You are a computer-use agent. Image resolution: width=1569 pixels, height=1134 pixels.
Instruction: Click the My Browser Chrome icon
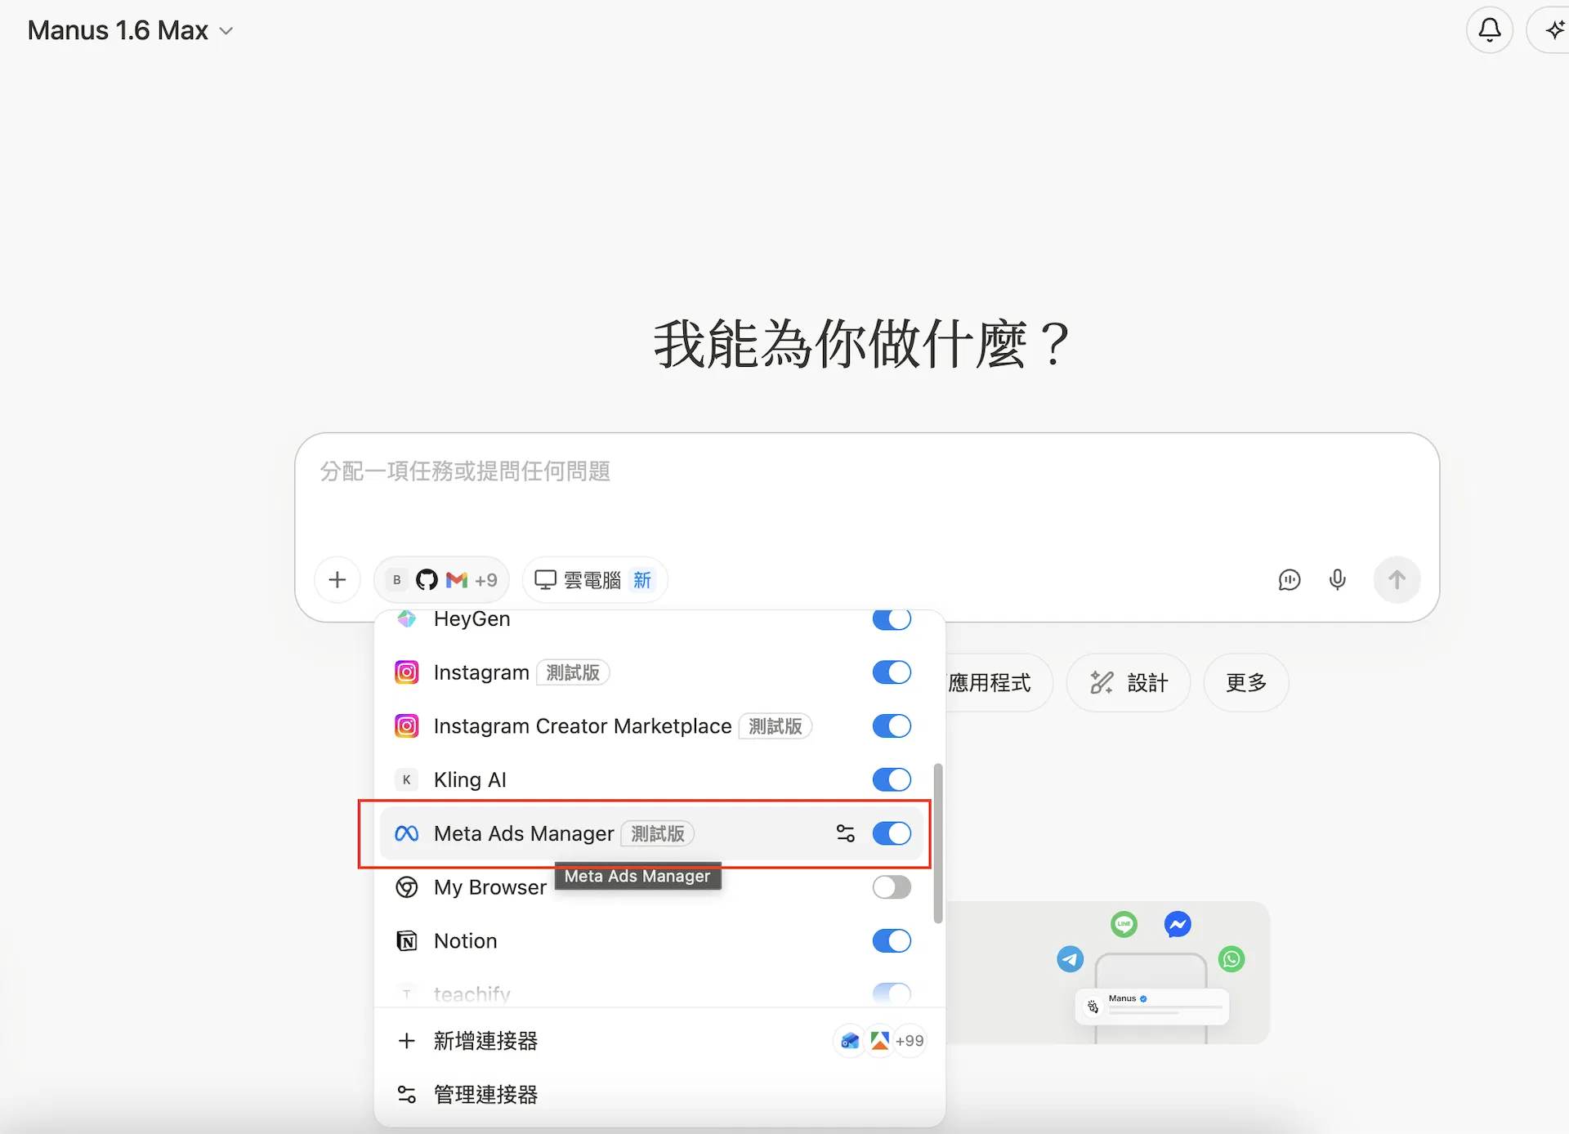coord(407,887)
